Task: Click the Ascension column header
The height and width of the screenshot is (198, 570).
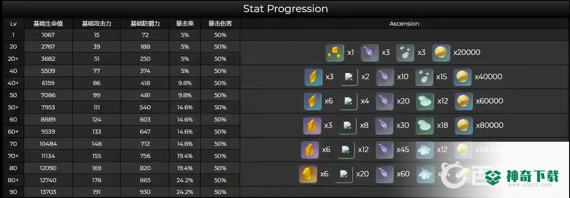Action: [x=404, y=24]
